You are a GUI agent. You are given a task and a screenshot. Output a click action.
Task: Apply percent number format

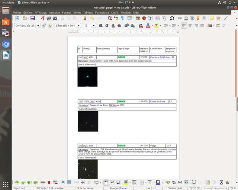pyautogui.click(x=174, y=183)
